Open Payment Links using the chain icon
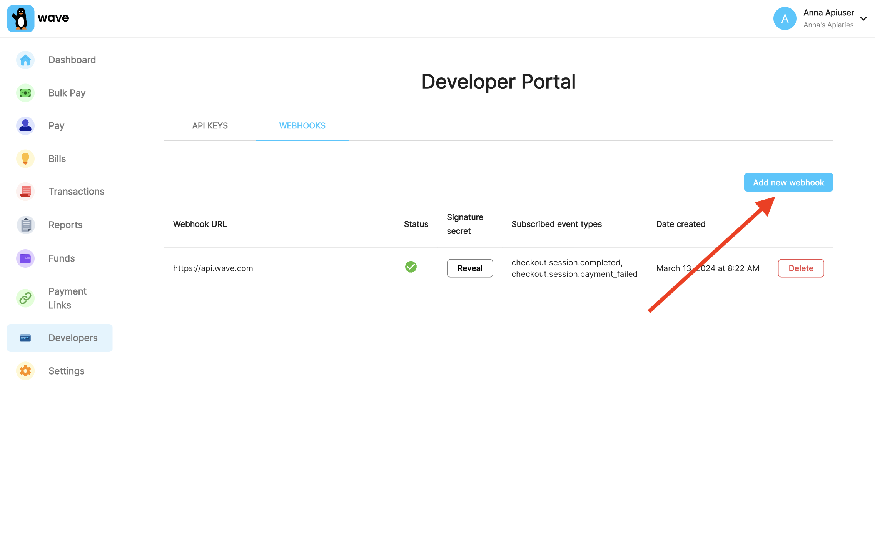 [x=25, y=298]
